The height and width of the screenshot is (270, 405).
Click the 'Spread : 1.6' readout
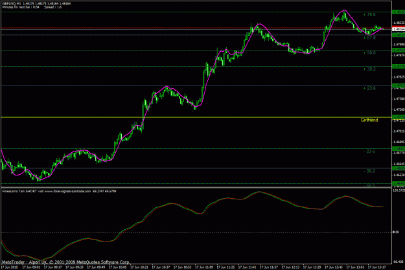click(52, 7)
